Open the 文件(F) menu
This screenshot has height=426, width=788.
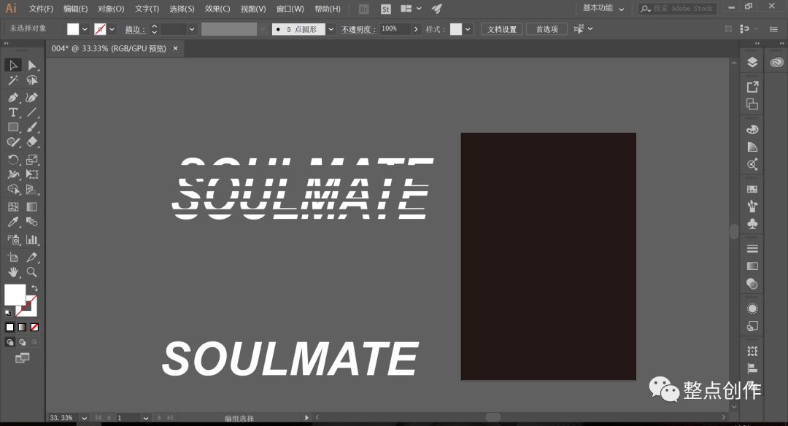tap(41, 9)
